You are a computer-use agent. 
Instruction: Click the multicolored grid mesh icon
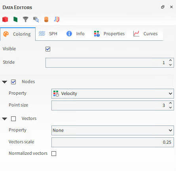coord(57,19)
